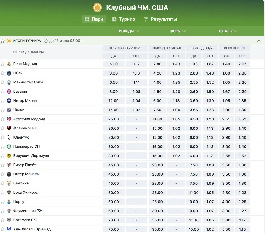Click the tournament trophy icon beside the title
265x233 pixels.
(98, 8)
